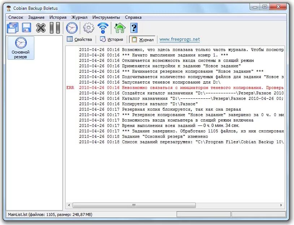
Task: Open the "История" menu in the menu bar
Action: pyautogui.click(x=58, y=17)
